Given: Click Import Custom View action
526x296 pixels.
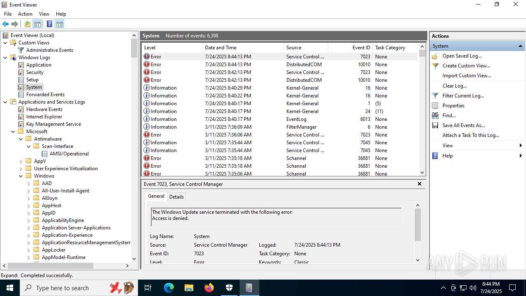Looking at the screenshot, I should (467, 76).
